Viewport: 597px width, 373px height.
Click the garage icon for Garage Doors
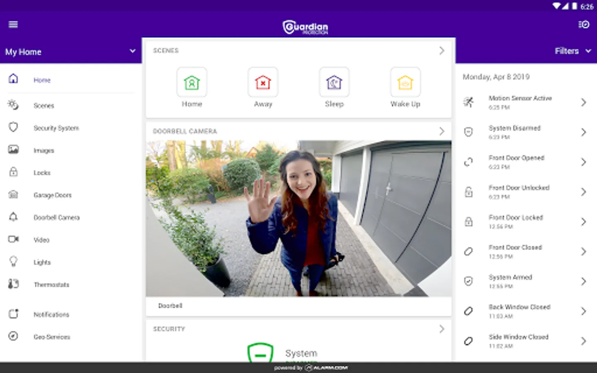pos(13,194)
